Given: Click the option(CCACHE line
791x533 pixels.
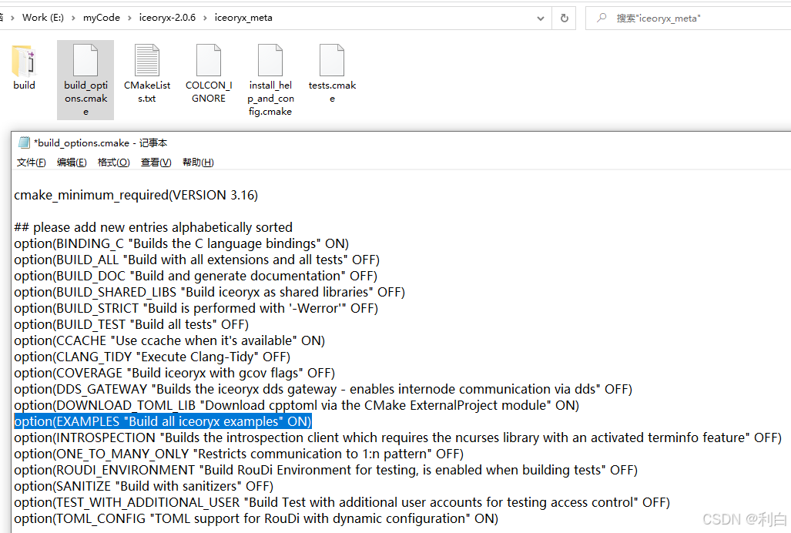Looking at the screenshot, I should click(x=169, y=340).
